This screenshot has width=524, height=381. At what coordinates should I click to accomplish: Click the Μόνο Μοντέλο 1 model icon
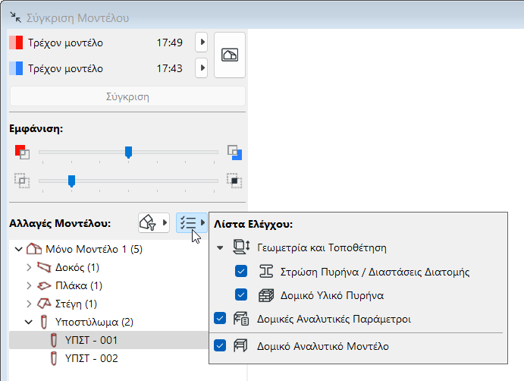click(x=34, y=249)
